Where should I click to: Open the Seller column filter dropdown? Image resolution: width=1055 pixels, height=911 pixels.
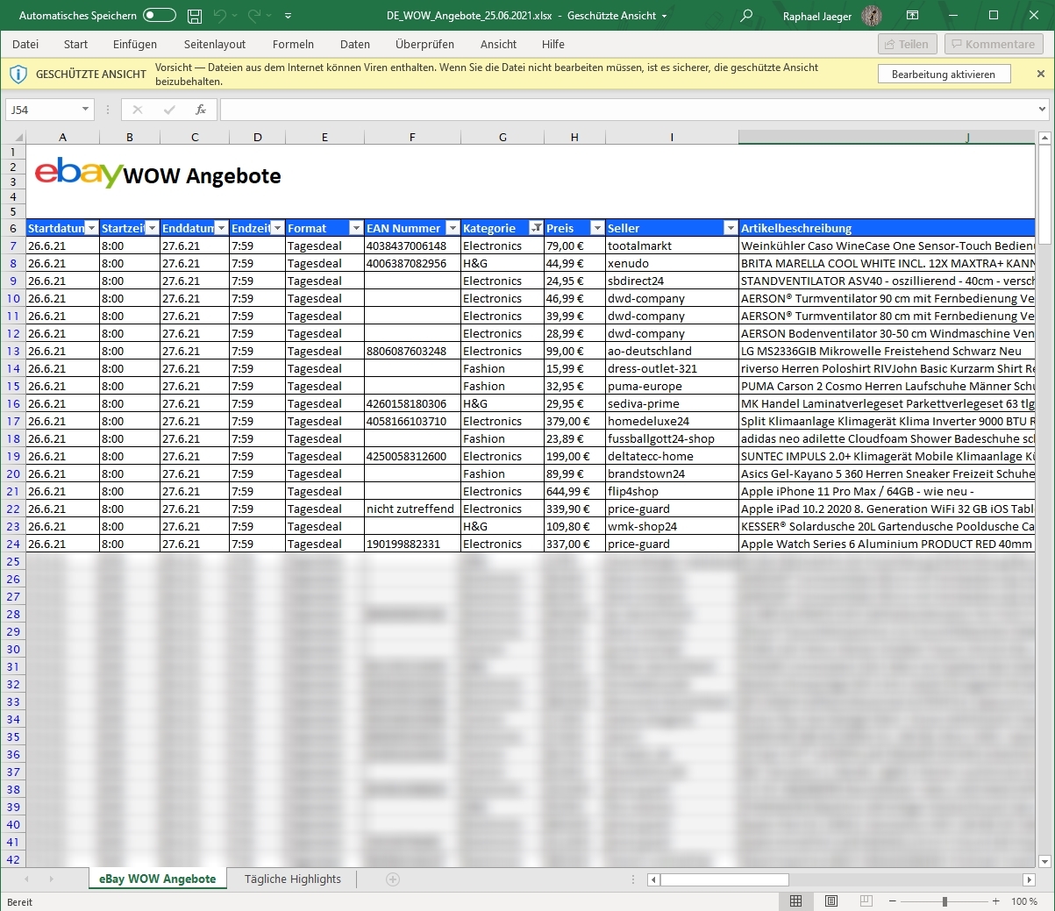point(730,228)
